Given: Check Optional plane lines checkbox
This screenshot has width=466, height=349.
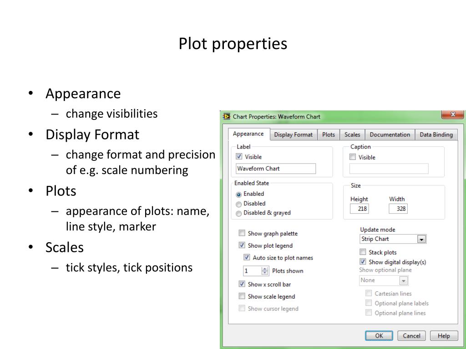Looking at the screenshot, I should tap(369, 313).
